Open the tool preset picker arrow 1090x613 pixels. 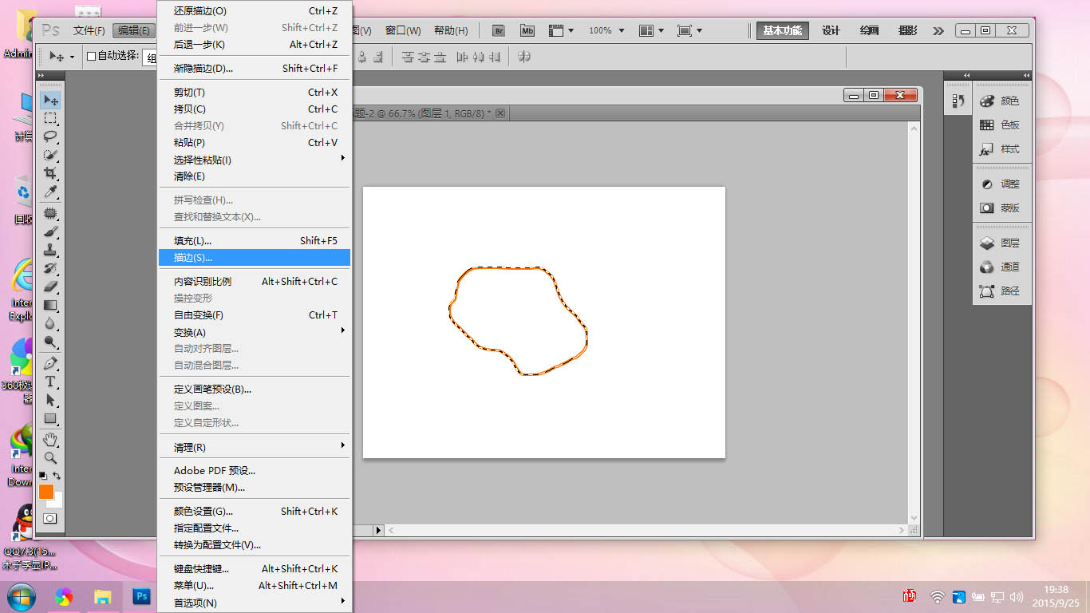coord(72,57)
